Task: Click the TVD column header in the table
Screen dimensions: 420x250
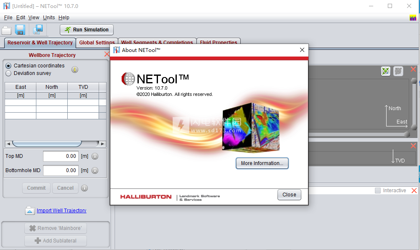Action: click(x=83, y=87)
